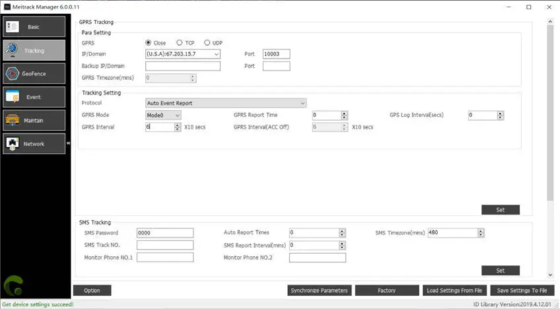The width and height of the screenshot is (560, 309).
Task: Select the Close GPRS radio button
Action: pyautogui.click(x=148, y=43)
